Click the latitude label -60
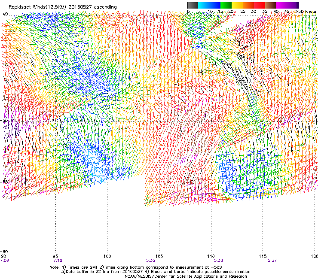 tap(4, 252)
